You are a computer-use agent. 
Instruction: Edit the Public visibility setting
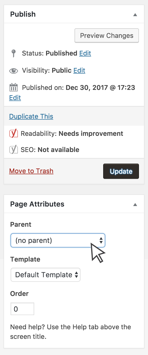79,70
